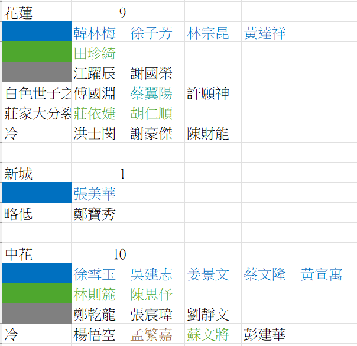Select the name 蔡文隆

pos(265,274)
